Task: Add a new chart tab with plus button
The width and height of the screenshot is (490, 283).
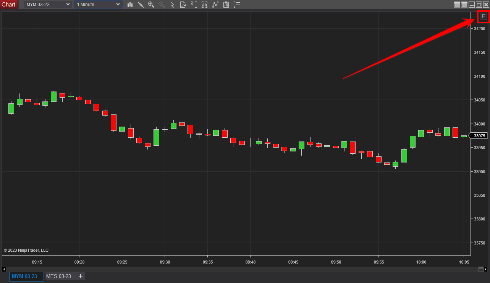Action: [x=80, y=276]
